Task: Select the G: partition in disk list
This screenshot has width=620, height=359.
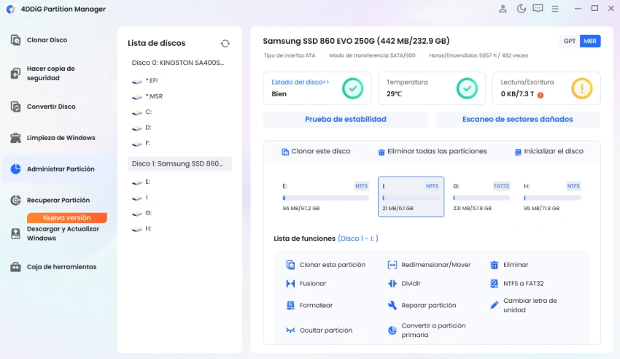Action: tap(179, 213)
